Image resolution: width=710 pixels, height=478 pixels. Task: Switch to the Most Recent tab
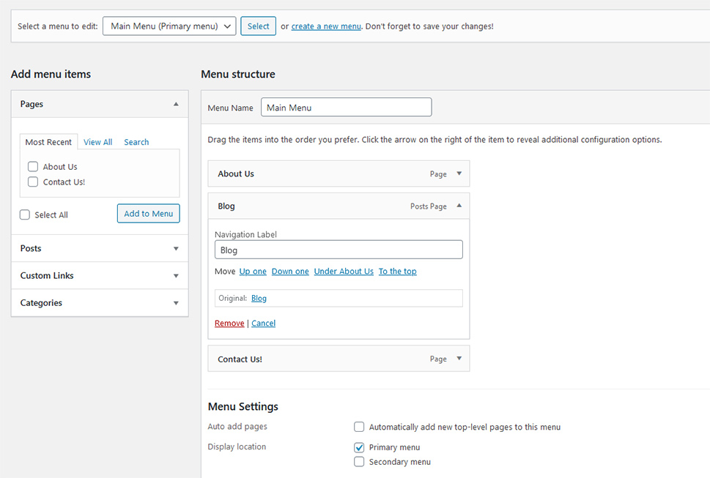click(x=48, y=142)
